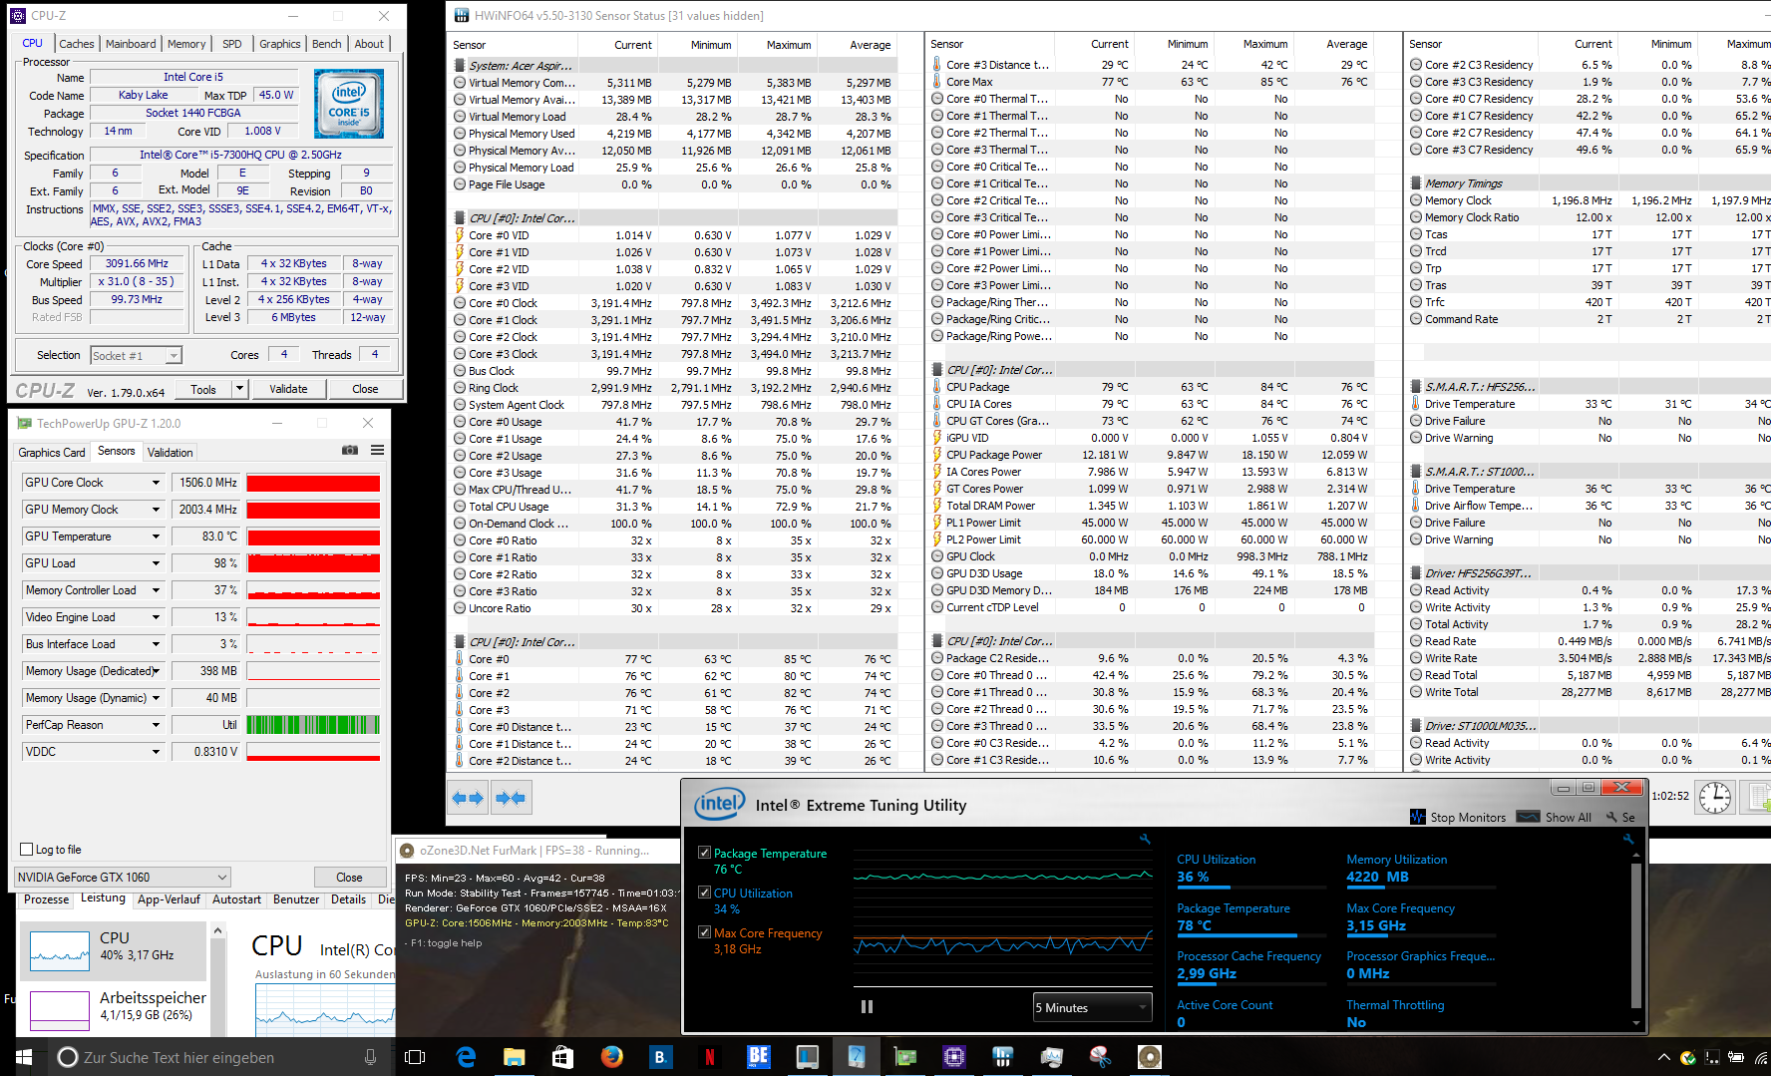Open the Graphics Card tab in GPU-Z
The image size is (1771, 1076).
point(52,453)
